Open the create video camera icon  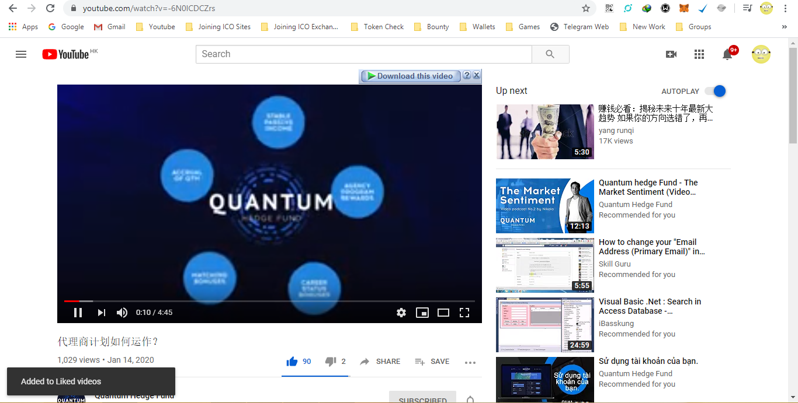[x=671, y=54]
